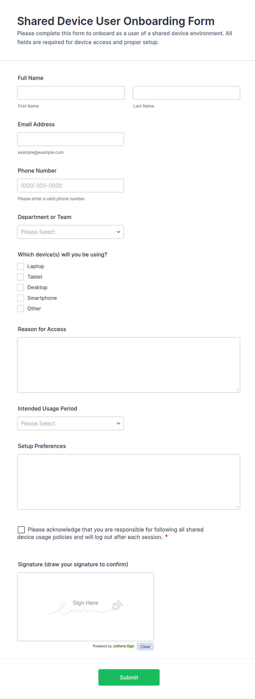Clear the drawn signature
The width and height of the screenshot is (255, 699).
(145, 646)
